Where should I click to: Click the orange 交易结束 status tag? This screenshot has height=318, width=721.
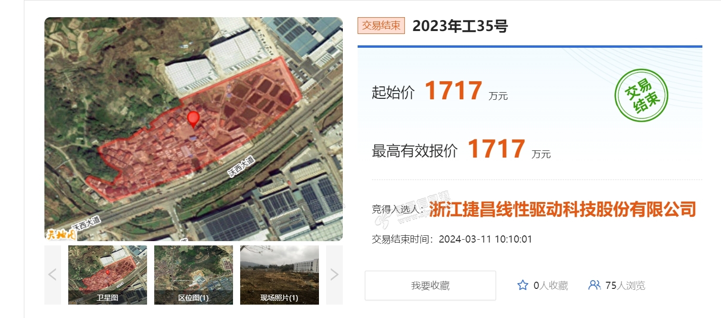click(381, 26)
